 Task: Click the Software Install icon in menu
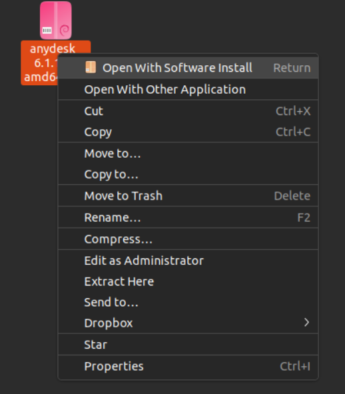click(91, 68)
